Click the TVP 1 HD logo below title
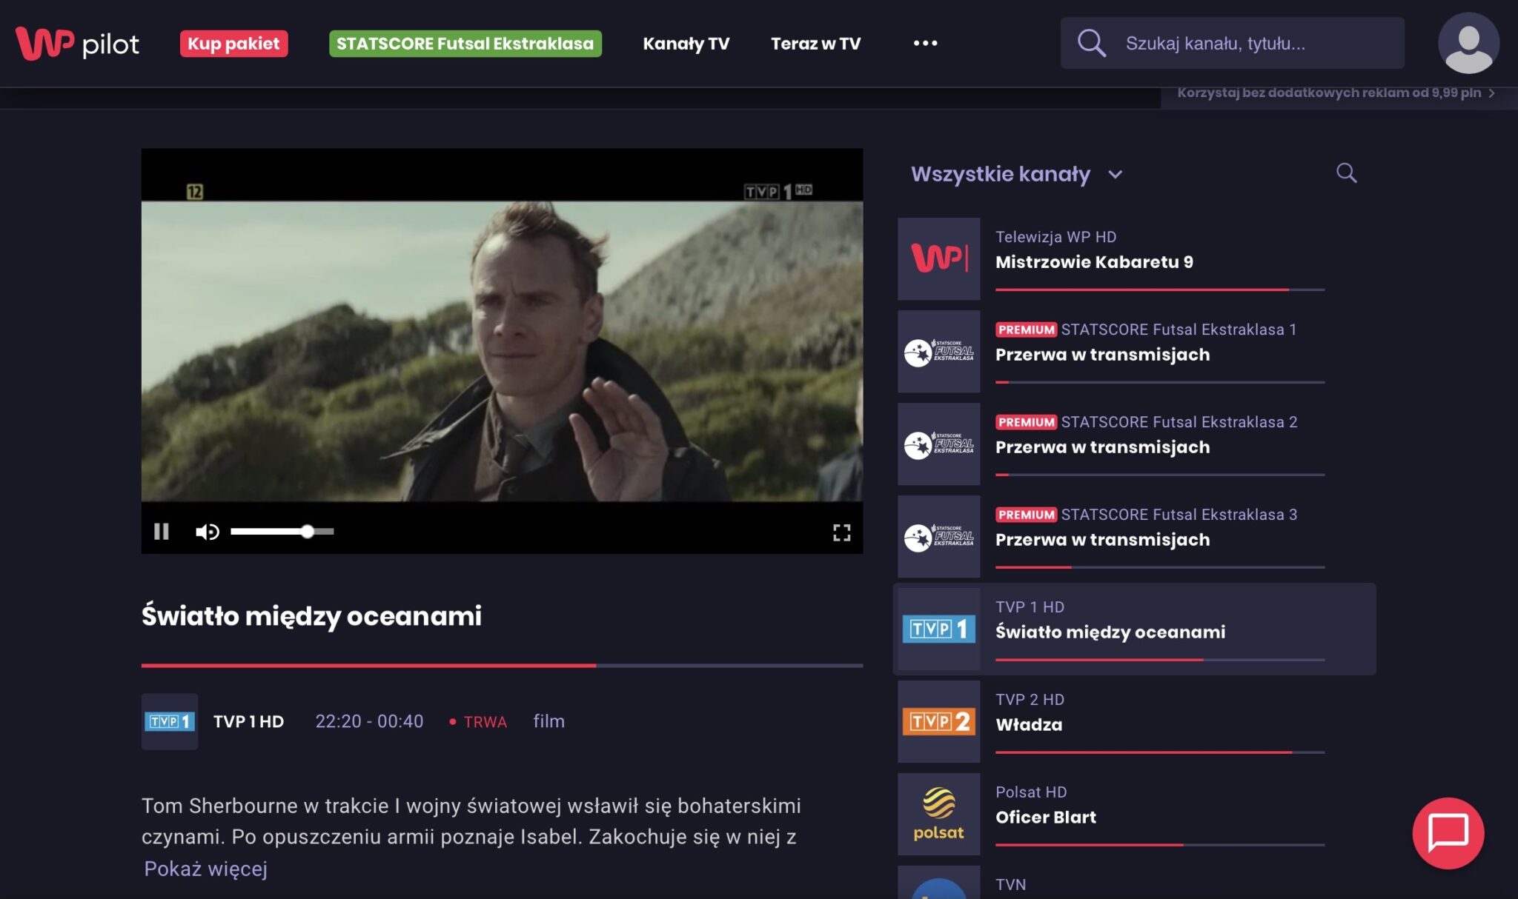 coord(170,721)
